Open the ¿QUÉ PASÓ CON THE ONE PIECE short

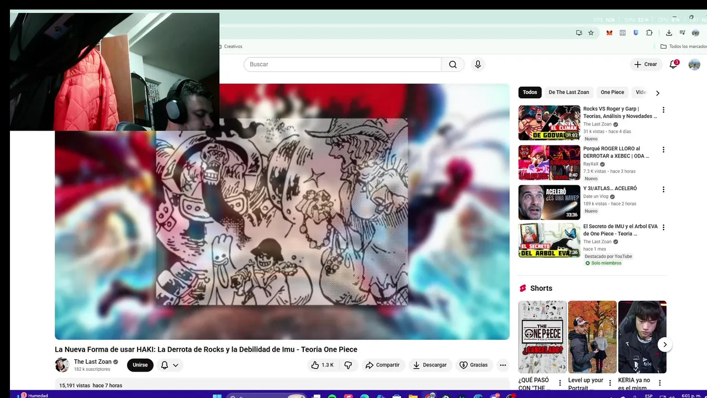click(542, 337)
